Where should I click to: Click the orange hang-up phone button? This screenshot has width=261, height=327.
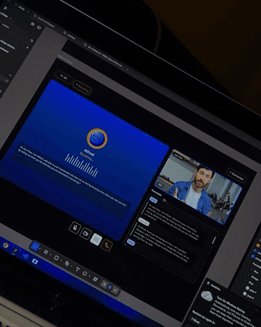tap(106, 245)
